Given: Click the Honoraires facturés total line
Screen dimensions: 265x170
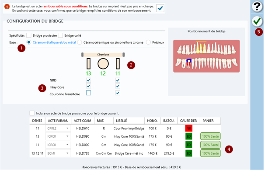Looking at the screenshot, I should 131,167.
